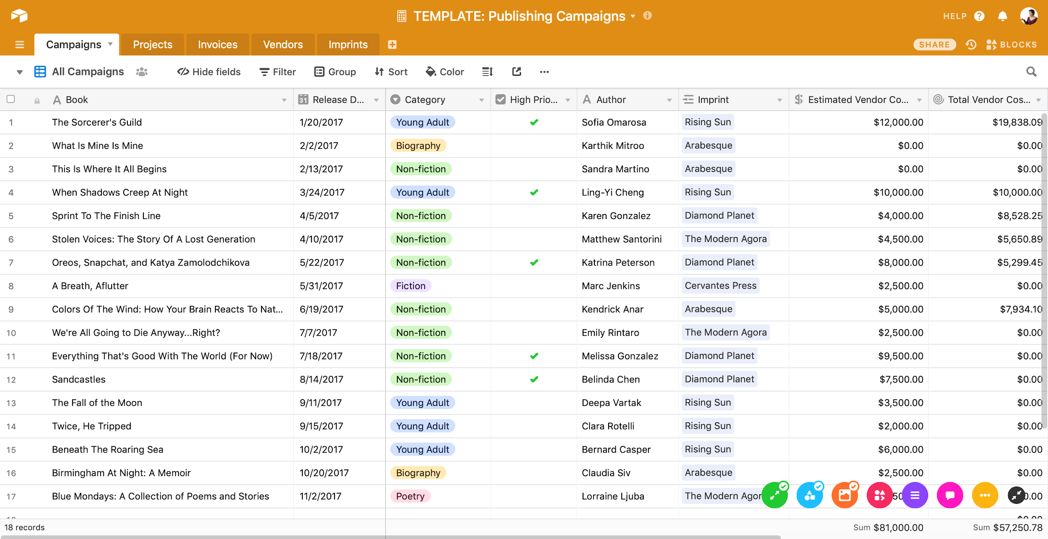This screenshot has height=539, width=1048.
Task: Toggle the select-all rows checkbox
Action: [x=11, y=99]
